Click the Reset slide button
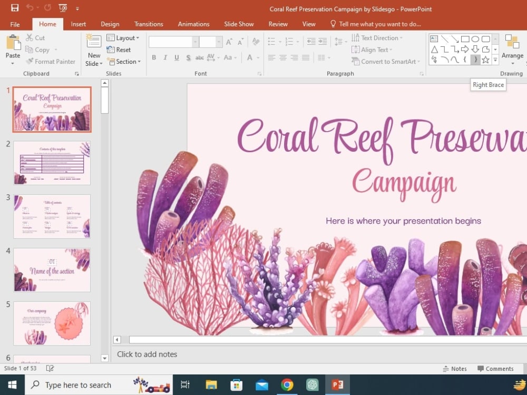 point(119,50)
